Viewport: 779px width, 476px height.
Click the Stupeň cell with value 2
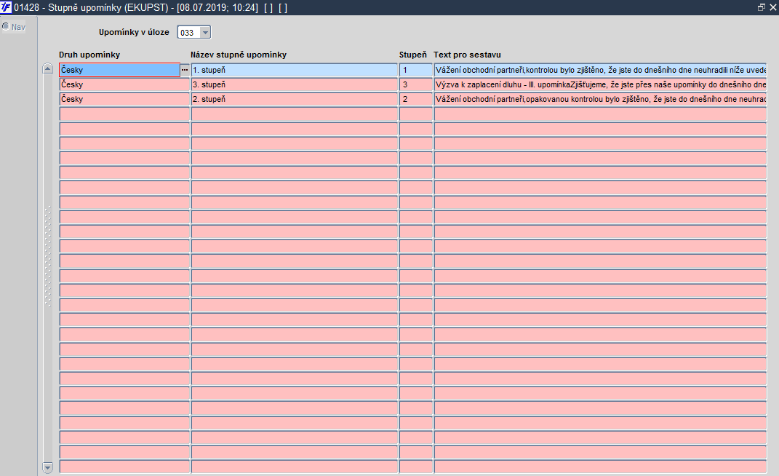coord(416,99)
